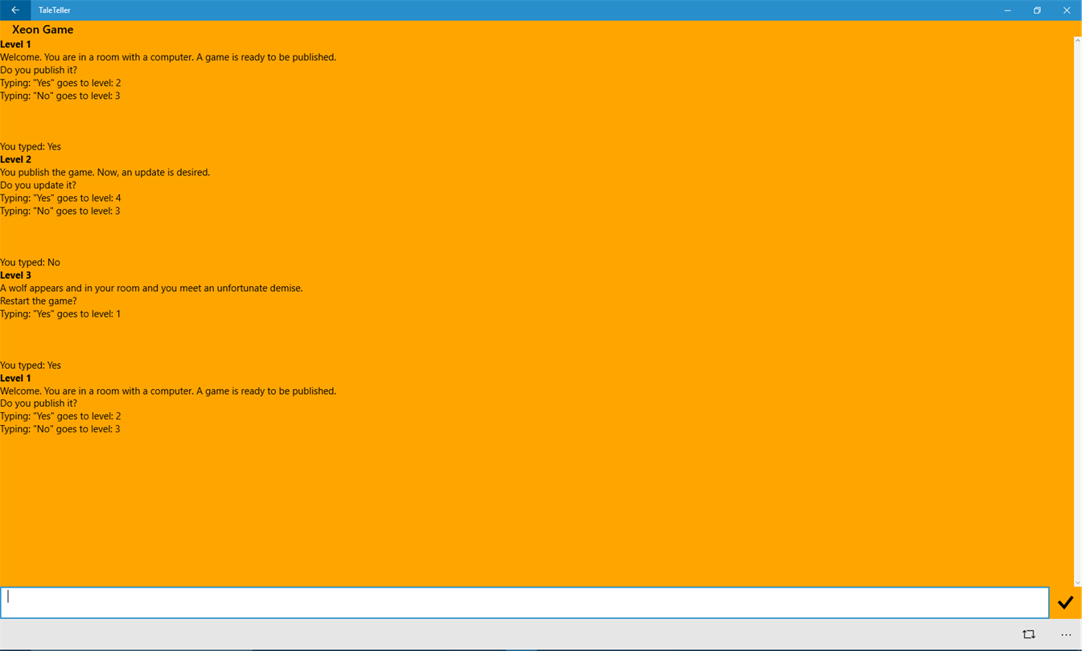Click the scrollbar down arrow
Screen dimensions: 1082x651
point(1077,582)
